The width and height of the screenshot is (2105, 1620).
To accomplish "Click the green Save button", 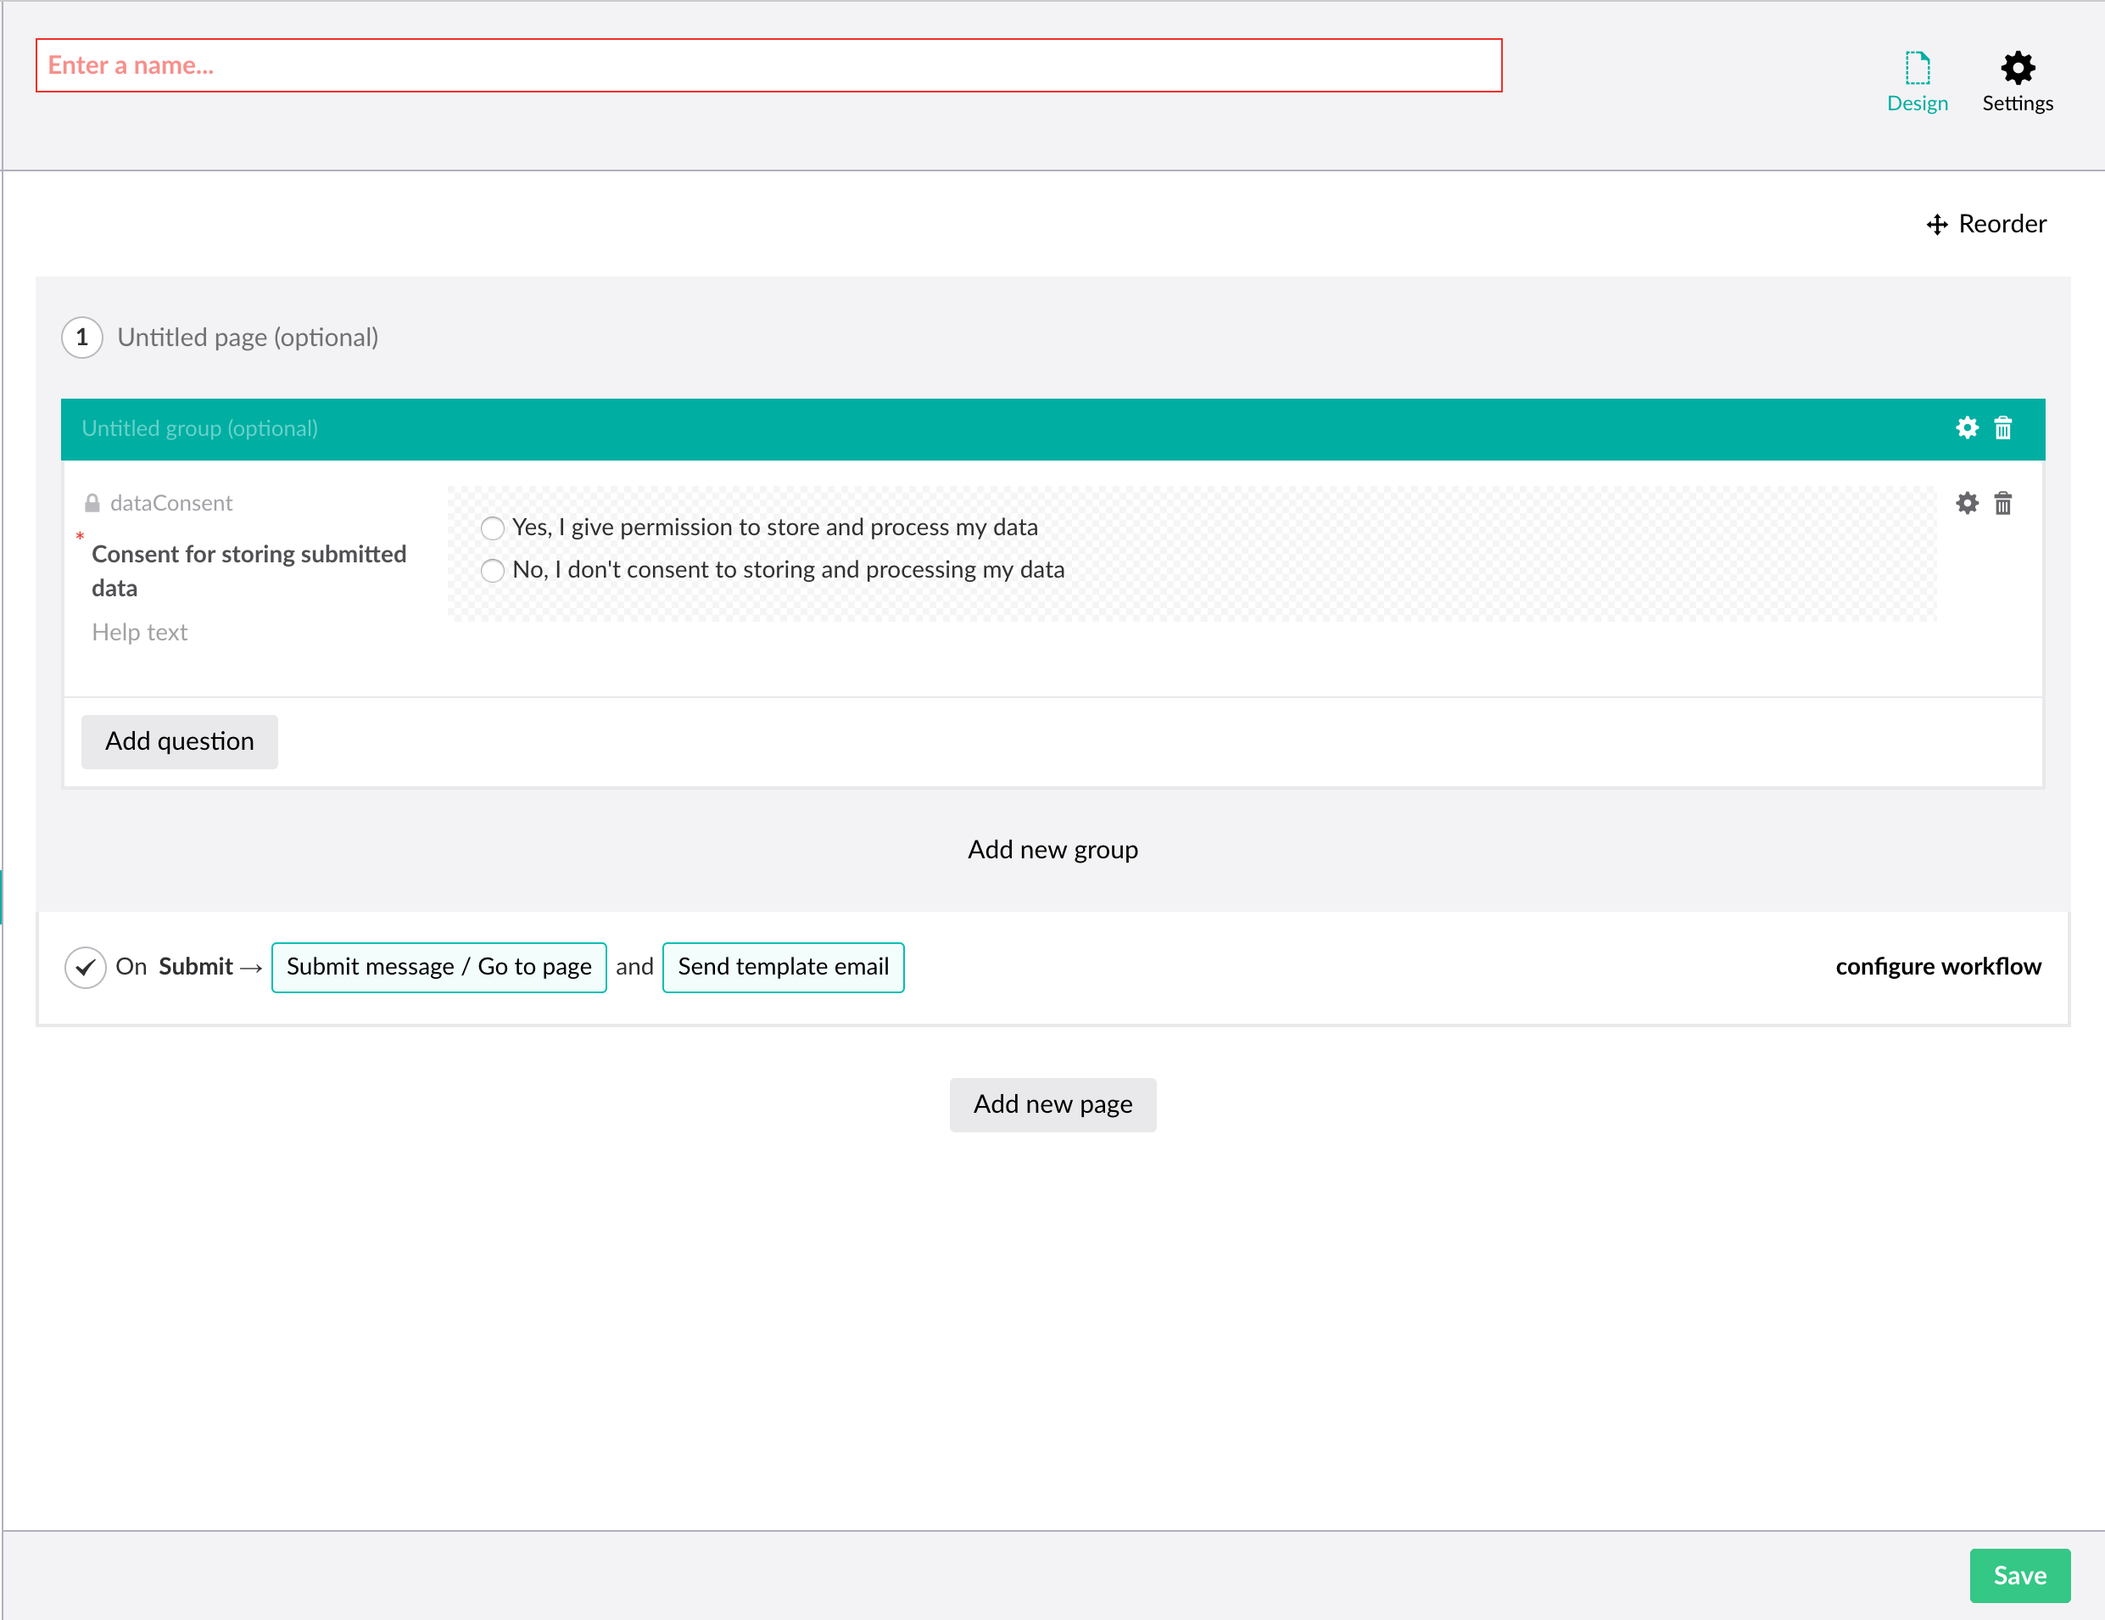I will (2019, 1576).
